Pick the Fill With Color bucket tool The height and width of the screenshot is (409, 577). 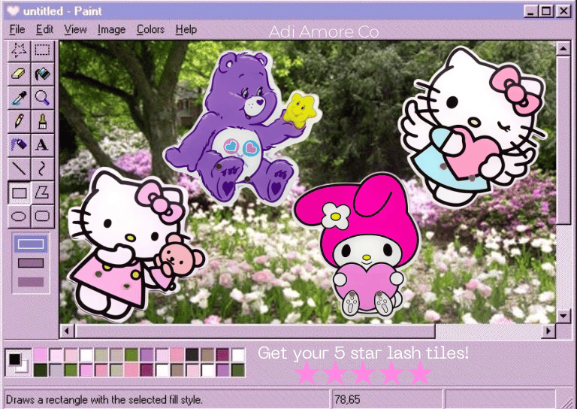(x=43, y=74)
